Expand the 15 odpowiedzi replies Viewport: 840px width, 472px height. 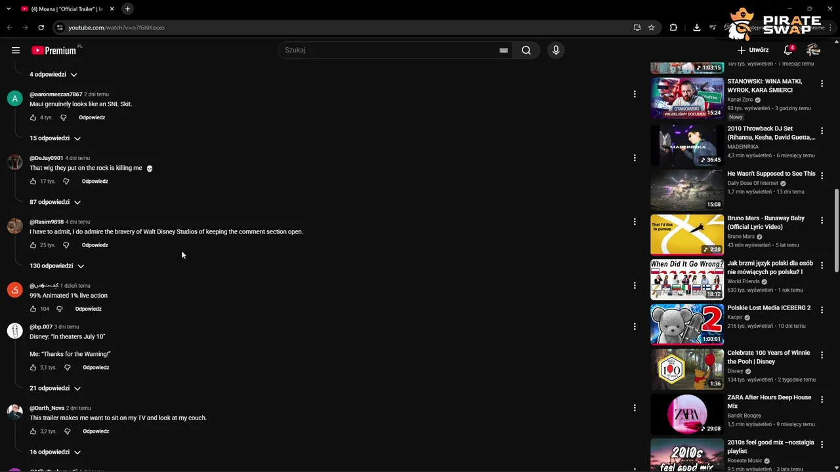pyautogui.click(x=55, y=138)
